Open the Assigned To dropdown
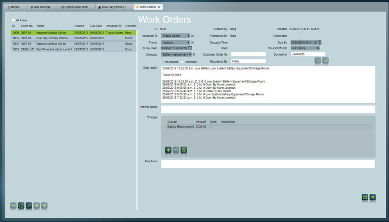This screenshot has height=222, width=389. click(176, 36)
